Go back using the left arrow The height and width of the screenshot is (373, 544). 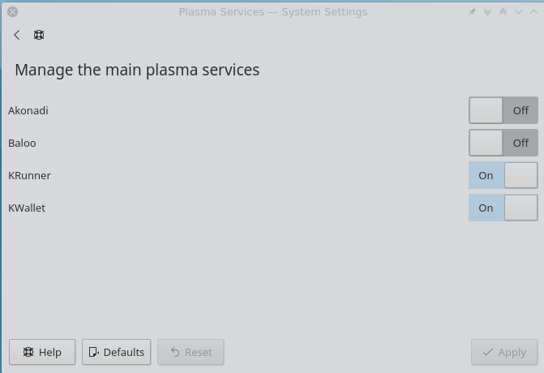[17, 35]
